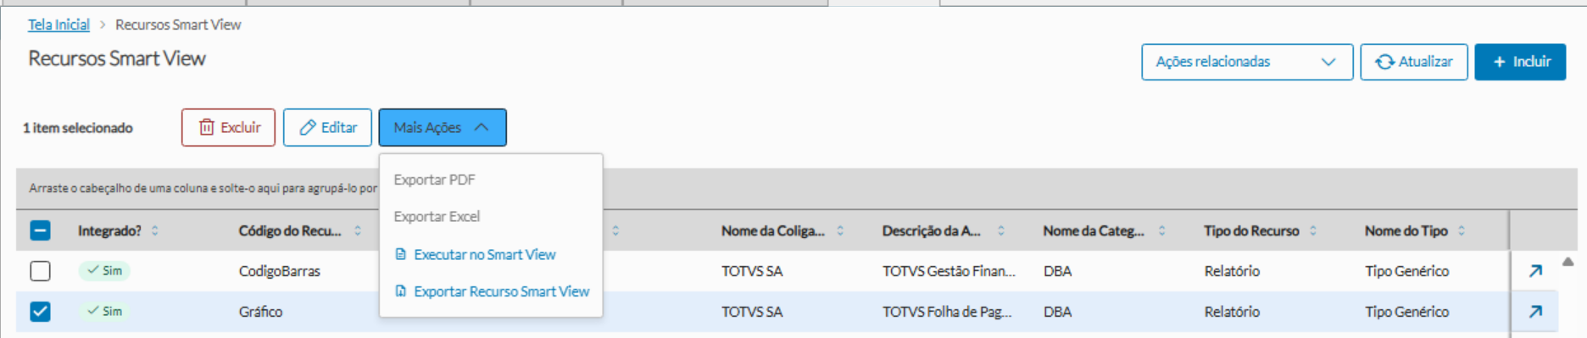1587x338 pixels.
Task: Toggle the header select-all checkbox
Action: 40,230
